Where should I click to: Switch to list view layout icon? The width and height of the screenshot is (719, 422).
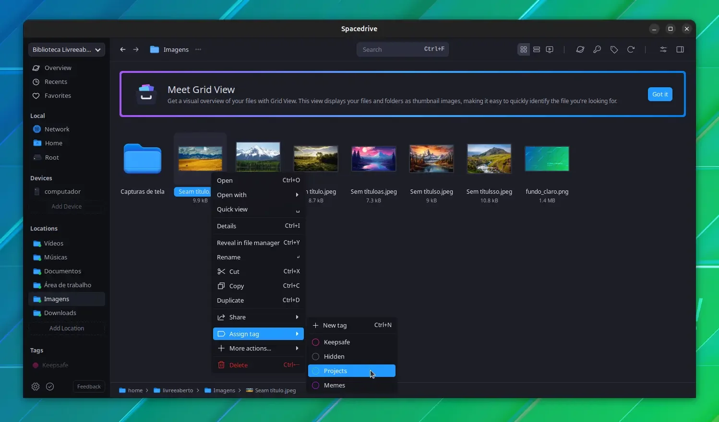(537, 49)
